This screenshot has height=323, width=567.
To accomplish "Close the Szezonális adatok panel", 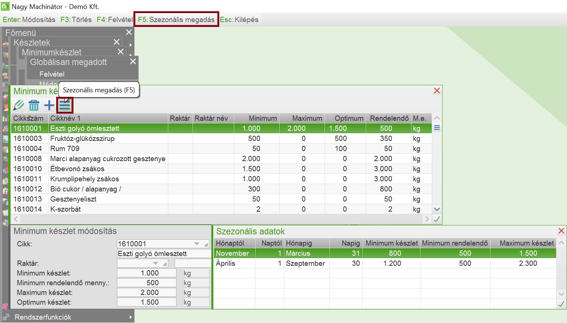I will pyautogui.click(x=561, y=231).
